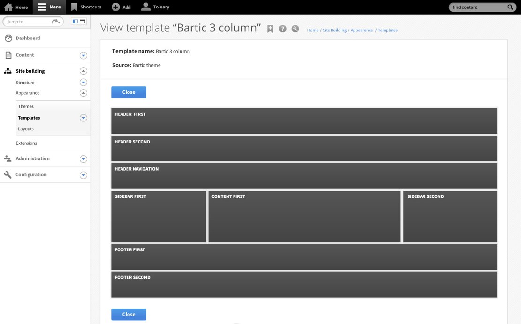Open help question mark icon beside title

tap(283, 29)
